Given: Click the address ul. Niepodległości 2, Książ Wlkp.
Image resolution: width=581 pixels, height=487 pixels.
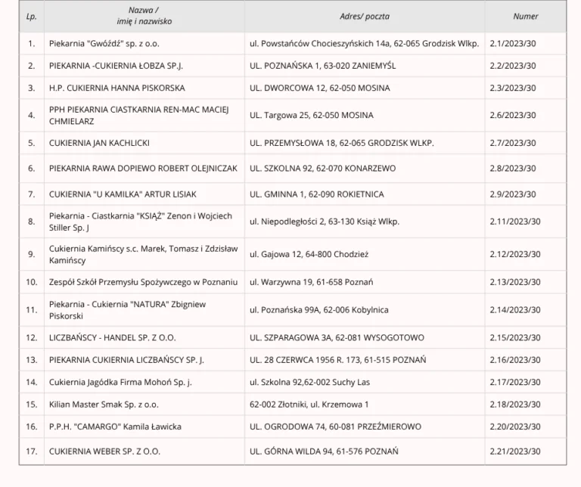Looking at the screenshot, I should tap(324, 222).
